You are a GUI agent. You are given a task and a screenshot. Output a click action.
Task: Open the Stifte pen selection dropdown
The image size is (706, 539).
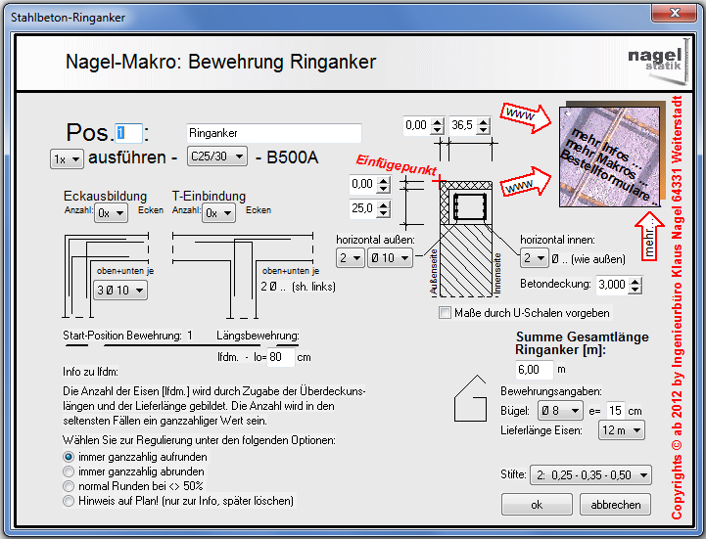(589, 475)
